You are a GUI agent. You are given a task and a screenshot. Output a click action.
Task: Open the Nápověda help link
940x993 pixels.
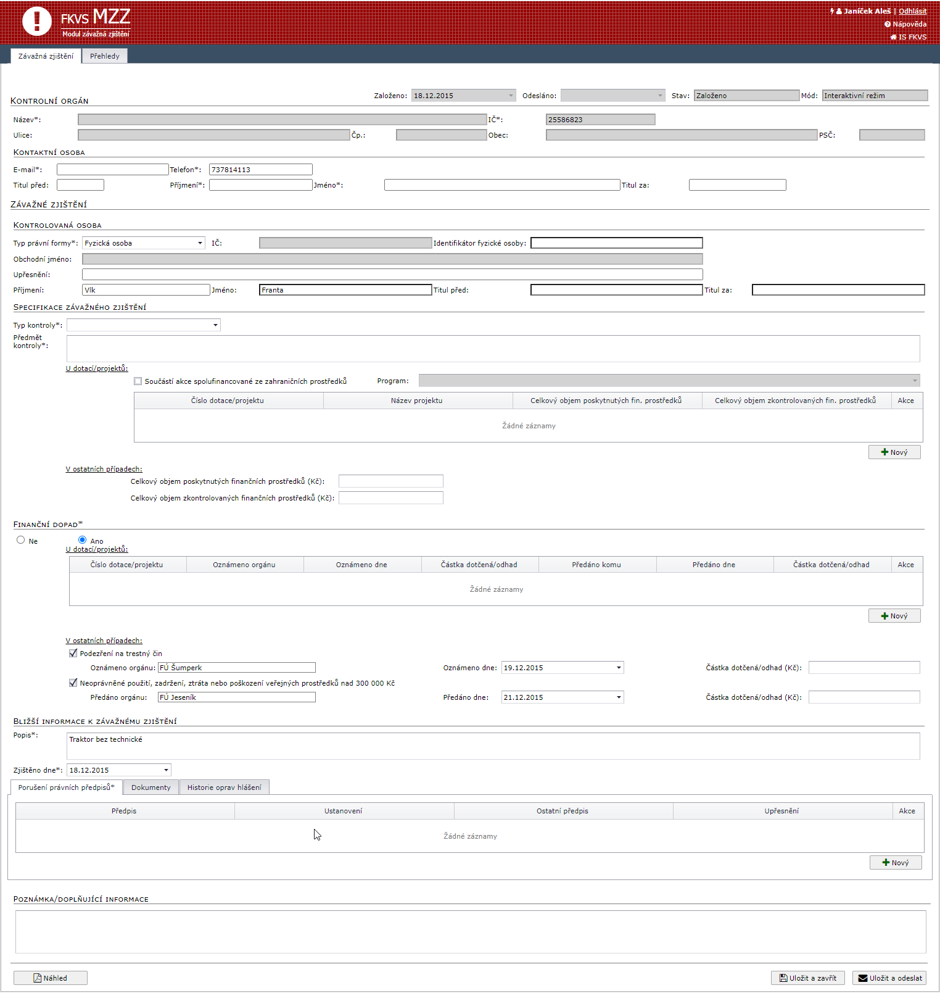point(909,24)
